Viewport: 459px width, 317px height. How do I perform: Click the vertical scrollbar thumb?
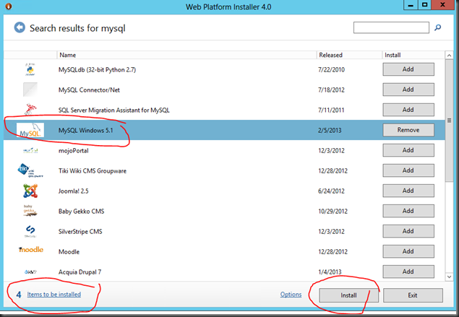[449, 121]
